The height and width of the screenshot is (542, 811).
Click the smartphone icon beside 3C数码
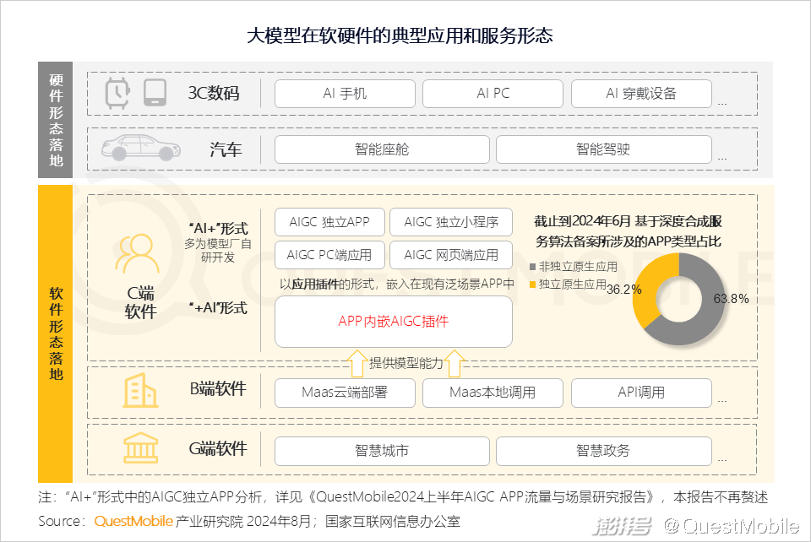click(x=154, y=93)
